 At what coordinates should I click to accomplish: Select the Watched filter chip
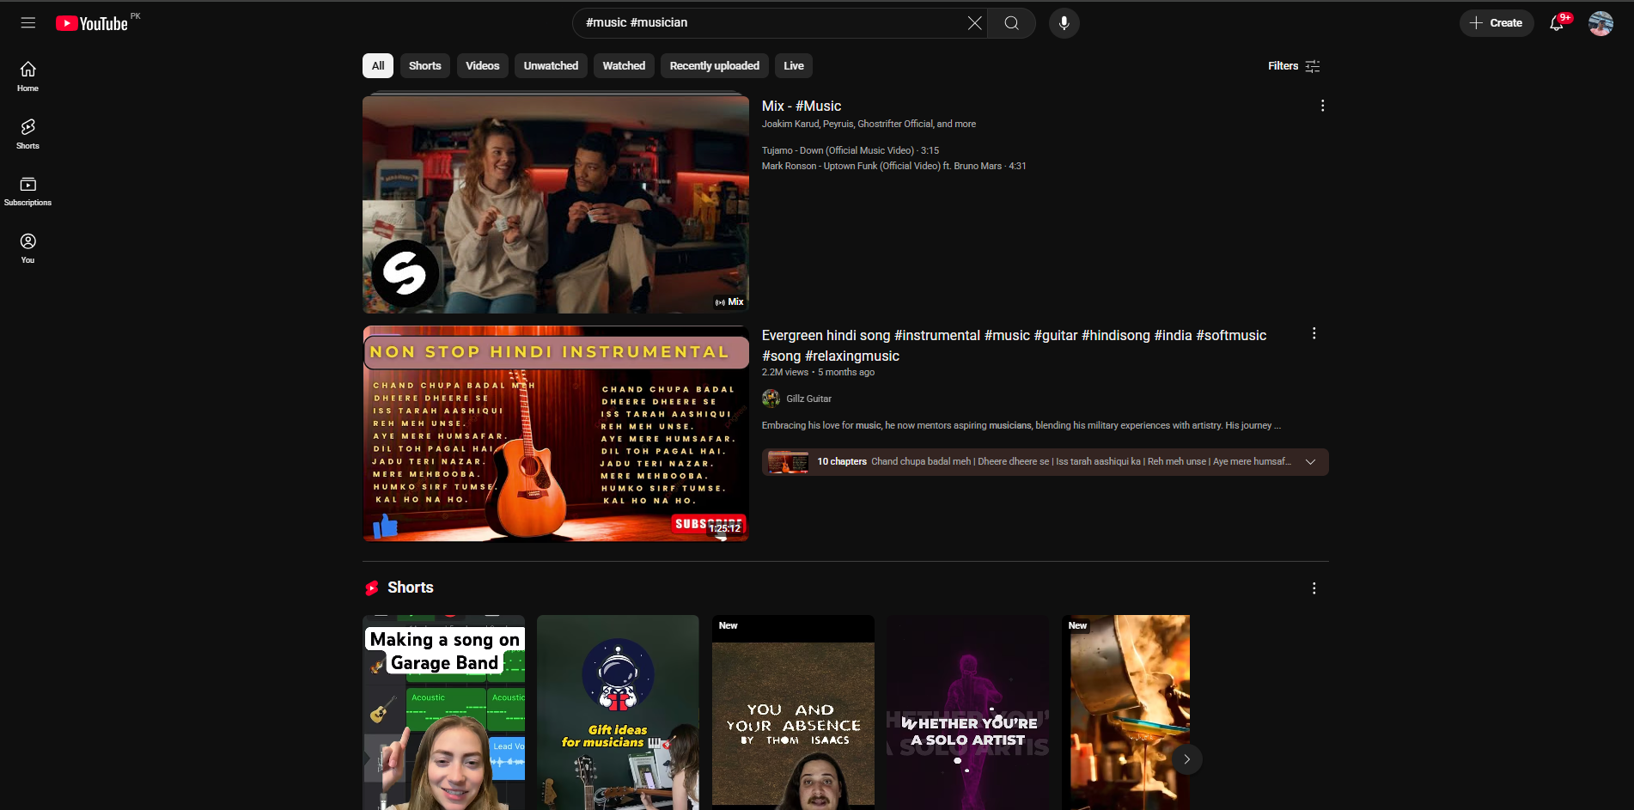[624, 66]
